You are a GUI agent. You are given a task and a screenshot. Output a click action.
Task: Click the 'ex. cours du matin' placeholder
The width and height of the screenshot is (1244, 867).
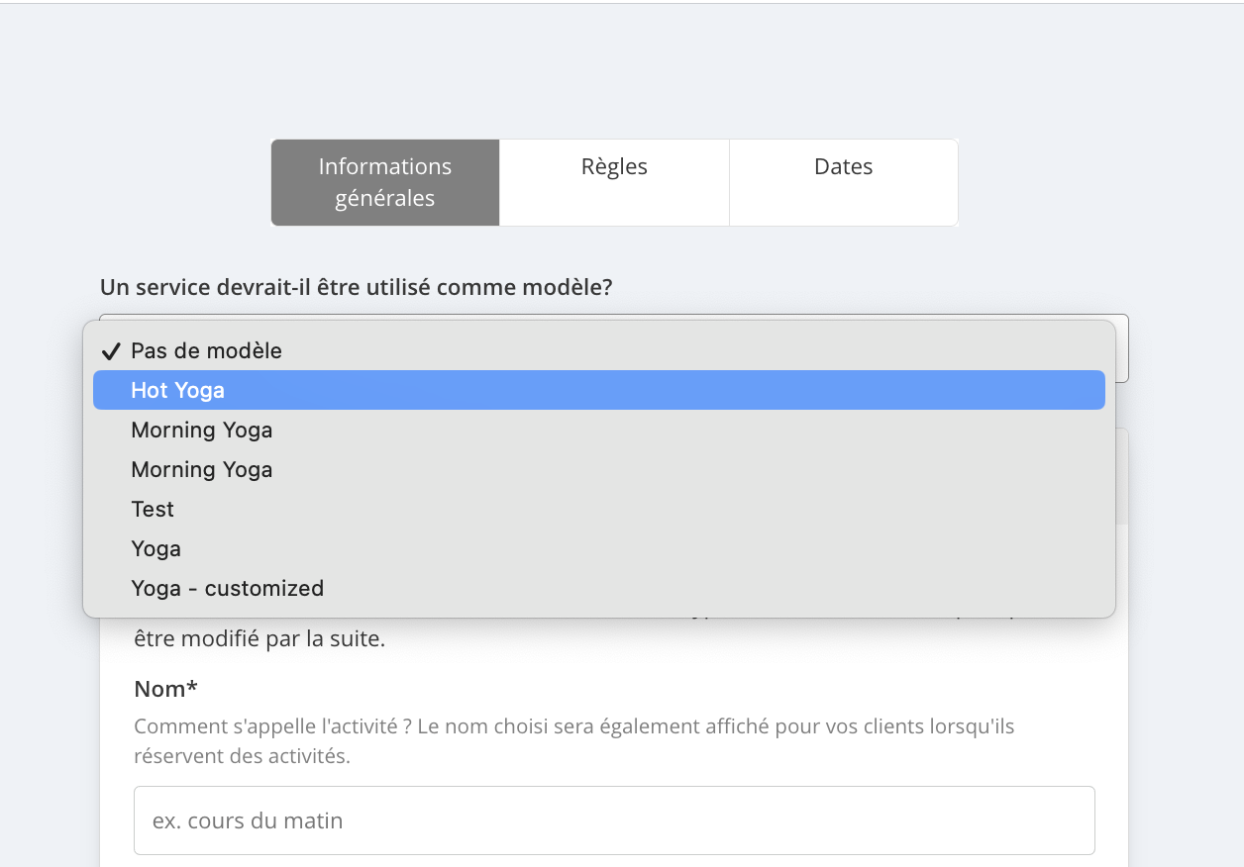[x=248, y=820]
